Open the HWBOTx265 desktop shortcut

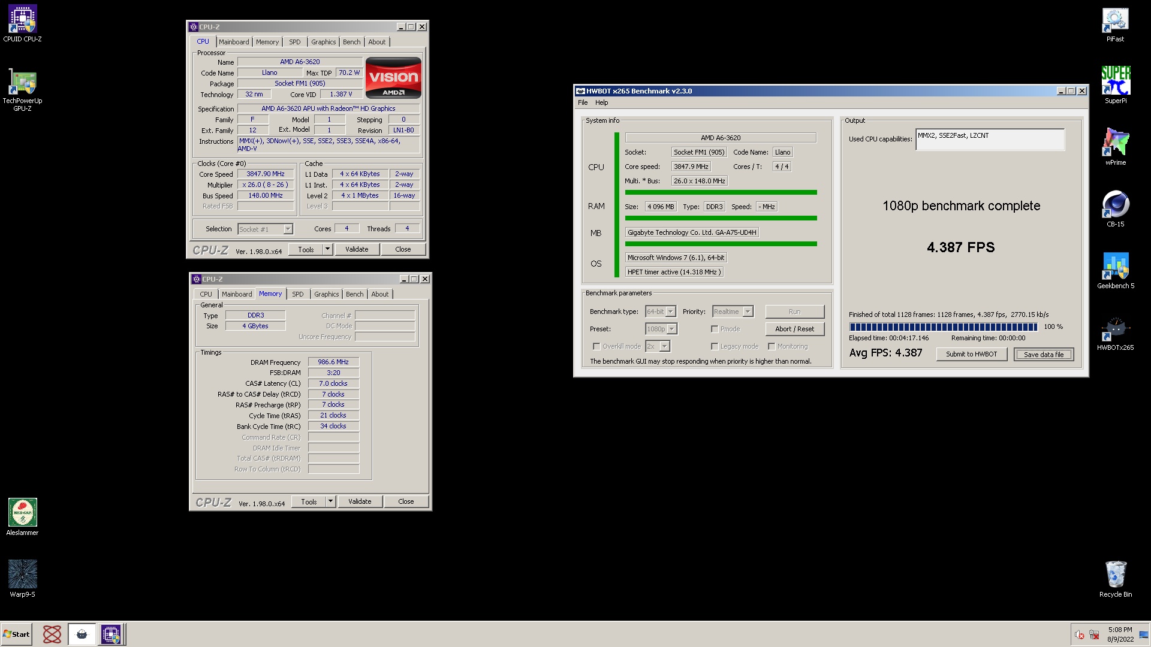tap(1115, 332)
